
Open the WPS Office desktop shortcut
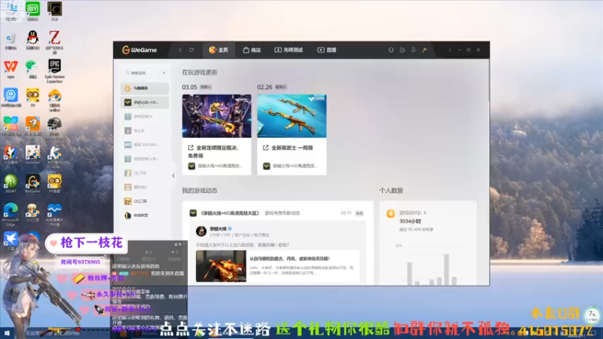[x=11, y=69]
